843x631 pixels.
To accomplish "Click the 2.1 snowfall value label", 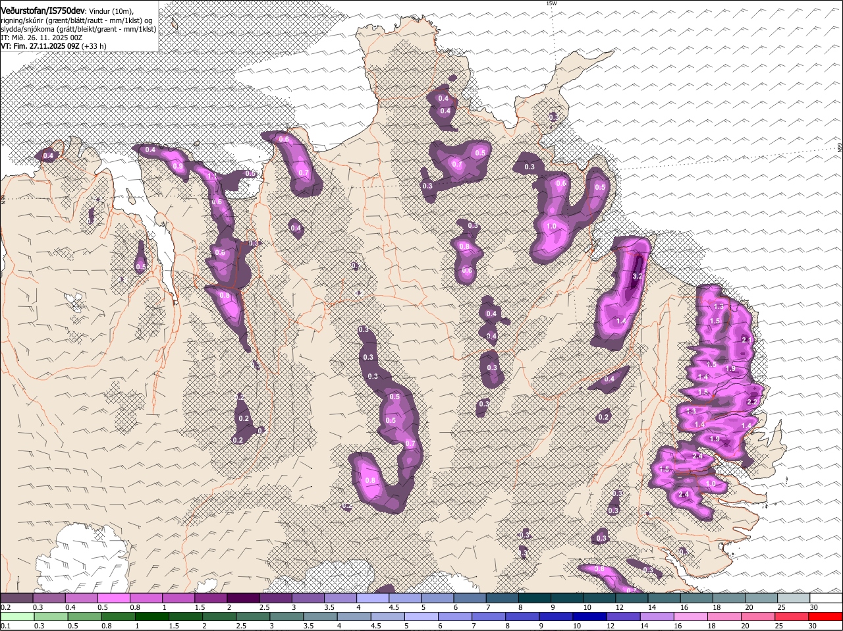I will point(746,340).
